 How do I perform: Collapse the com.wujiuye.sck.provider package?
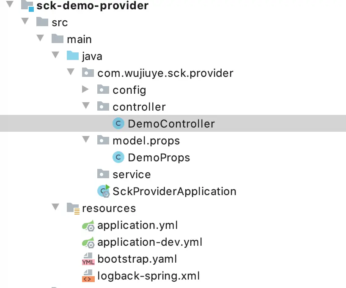pos(70,73)
